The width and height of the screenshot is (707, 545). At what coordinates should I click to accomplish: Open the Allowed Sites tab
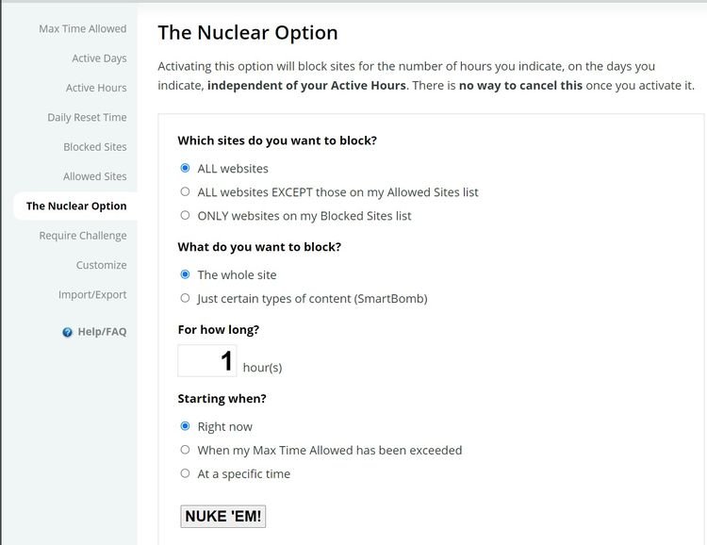(x=95, y=176)
